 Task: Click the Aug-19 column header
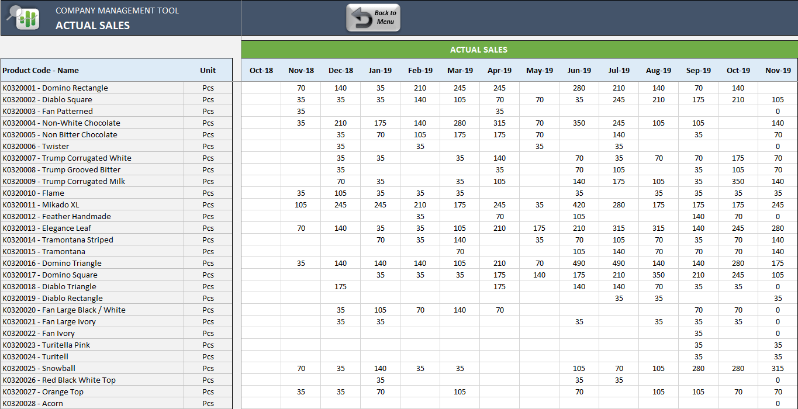coord(659,70)
